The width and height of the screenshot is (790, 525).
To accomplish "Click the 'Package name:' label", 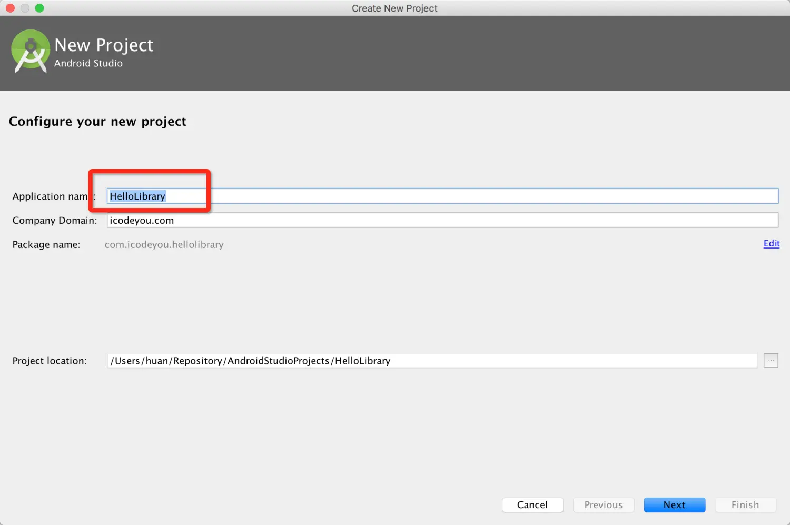I will click(46, 244).
